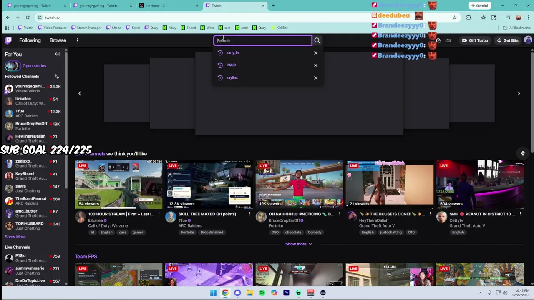
Task: Open the Twitch profile avatar menu
Action: point(528,40)
